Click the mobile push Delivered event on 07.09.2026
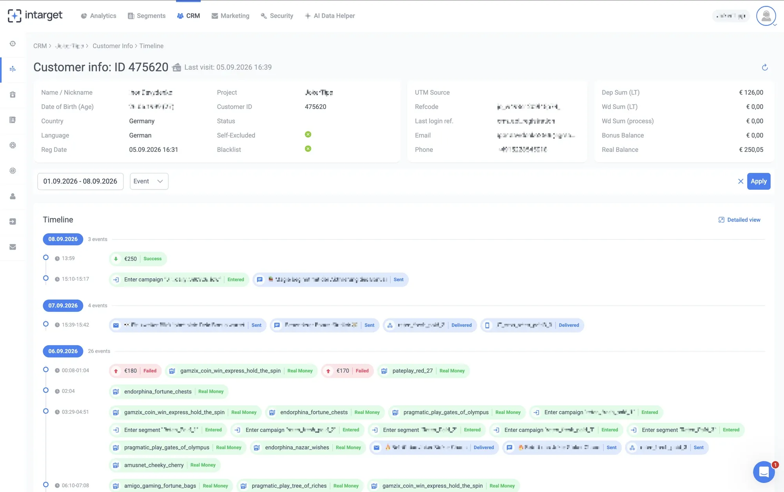Screen dimensions: 784x492 [532, 325]
